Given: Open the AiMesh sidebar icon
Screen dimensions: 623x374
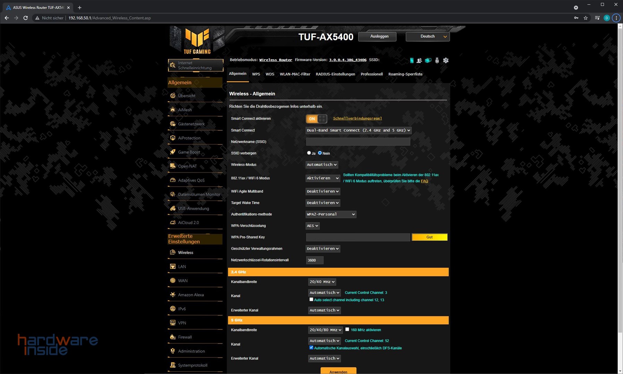Looking at the screenshot, I should click(x=173, y=110).
